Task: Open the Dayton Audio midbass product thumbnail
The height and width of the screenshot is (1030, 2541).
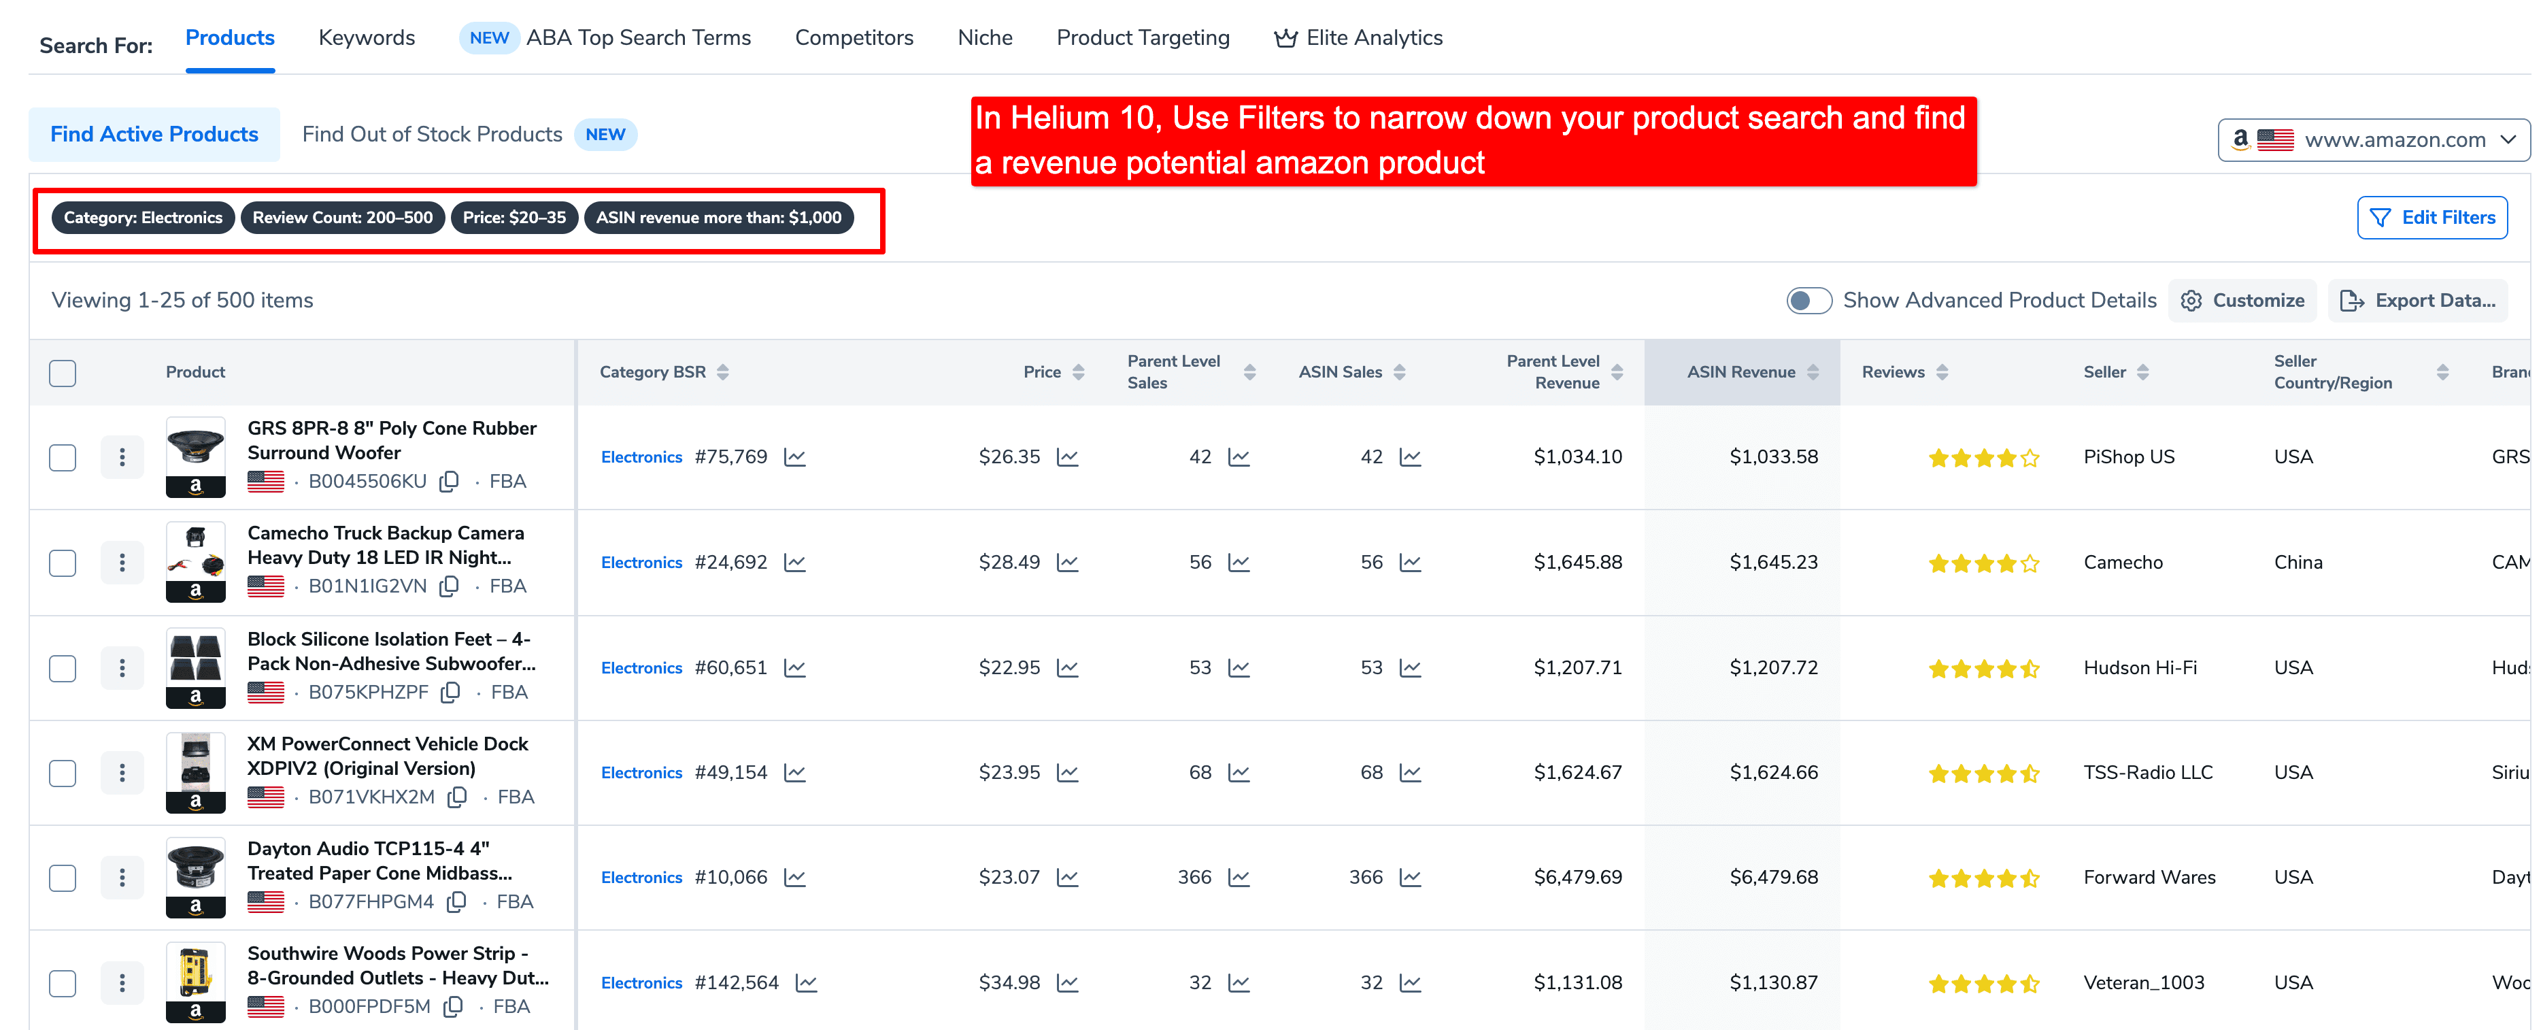Action: tap(195, 877)
